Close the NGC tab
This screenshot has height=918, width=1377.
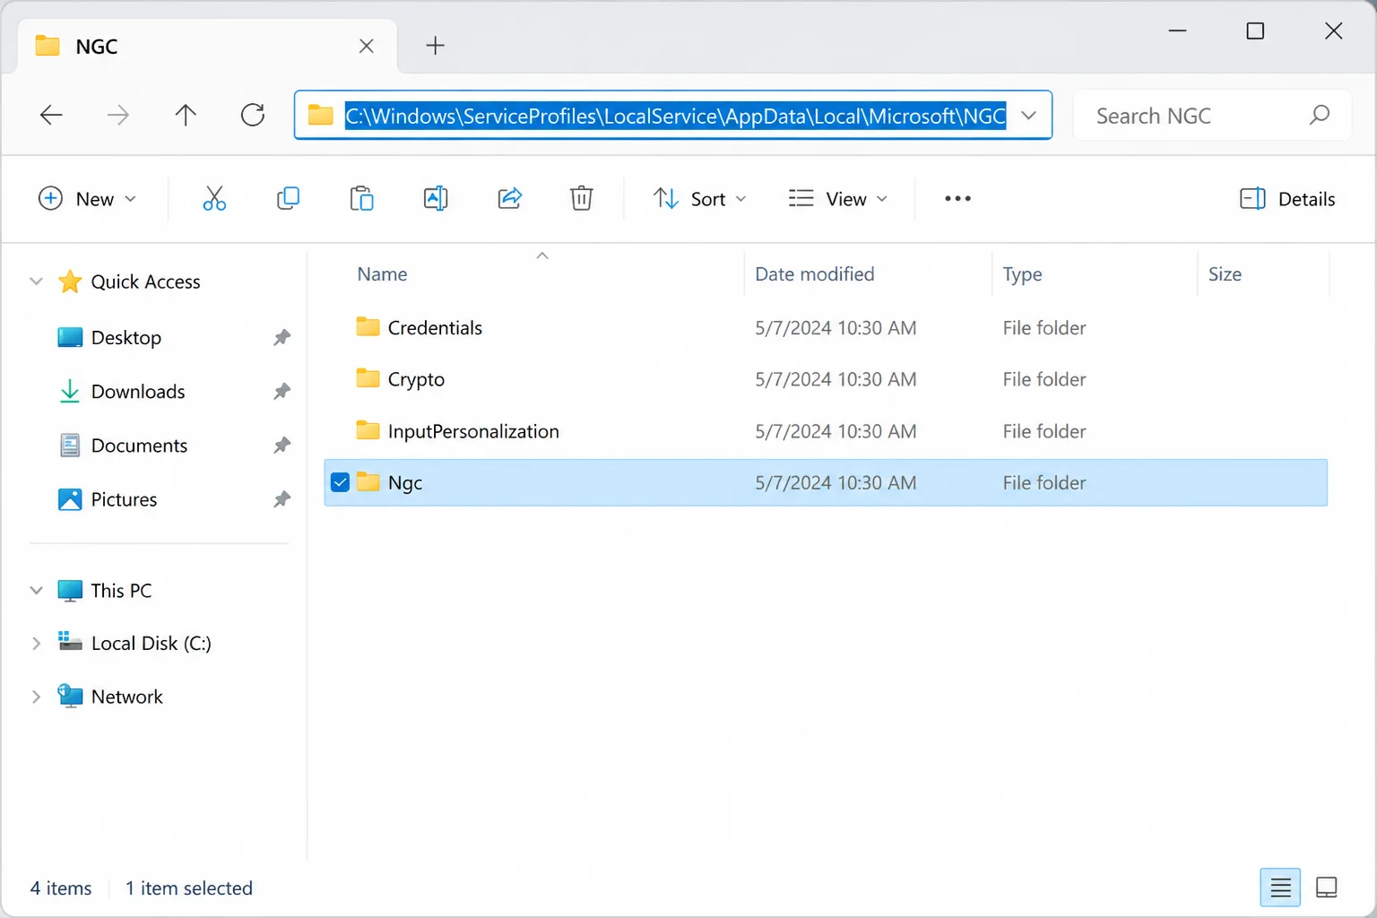click(x=366, y=46)
